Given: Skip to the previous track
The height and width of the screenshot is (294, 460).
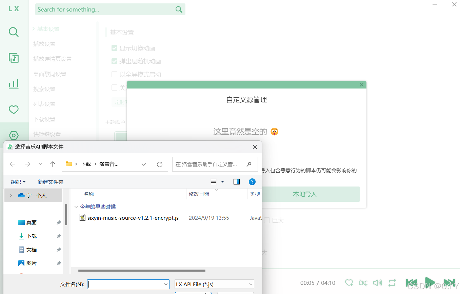Looking at the screenshot, I should (x=411, y=282).
